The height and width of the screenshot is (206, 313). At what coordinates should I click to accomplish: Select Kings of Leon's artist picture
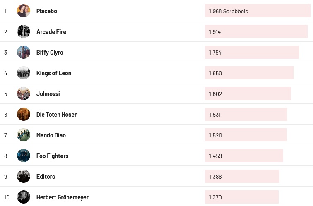click(24, 73)
